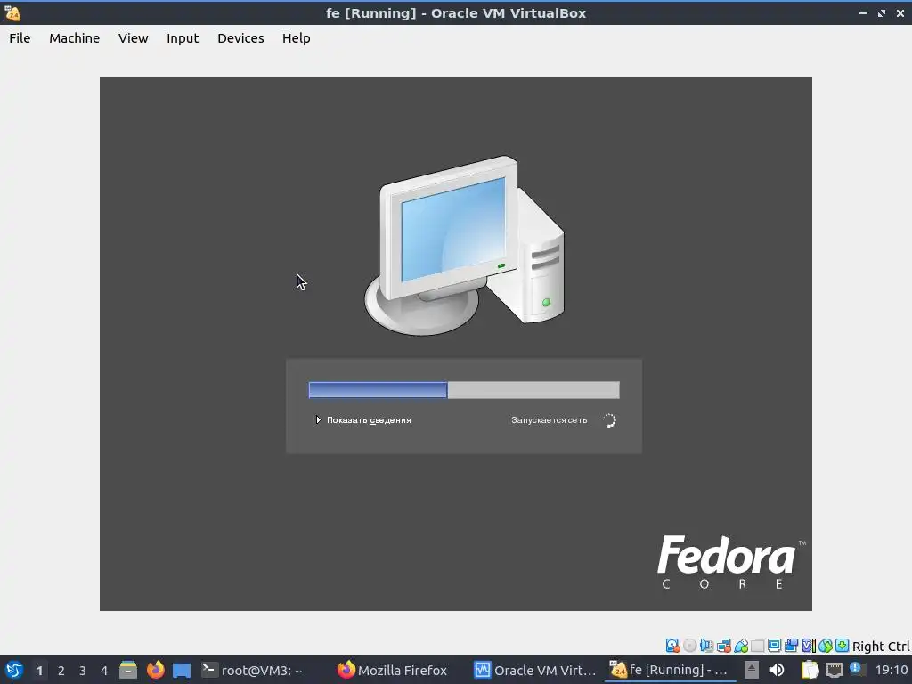Click the optical disk status icon
This screenshot has width=912, height=684.
(690, 646)
